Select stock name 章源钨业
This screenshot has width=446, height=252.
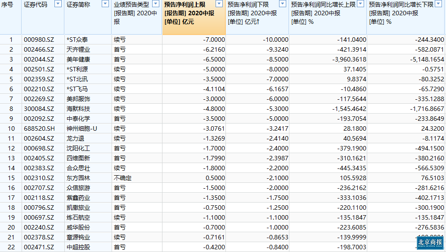(78, 237)
